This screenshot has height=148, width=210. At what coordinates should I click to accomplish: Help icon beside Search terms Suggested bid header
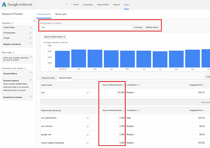tap(204, 85)
